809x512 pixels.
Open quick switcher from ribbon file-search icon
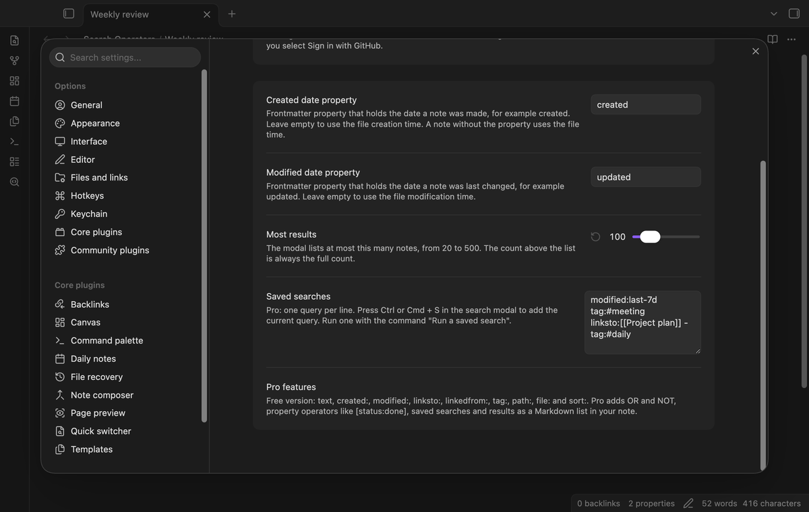point(14,40)
